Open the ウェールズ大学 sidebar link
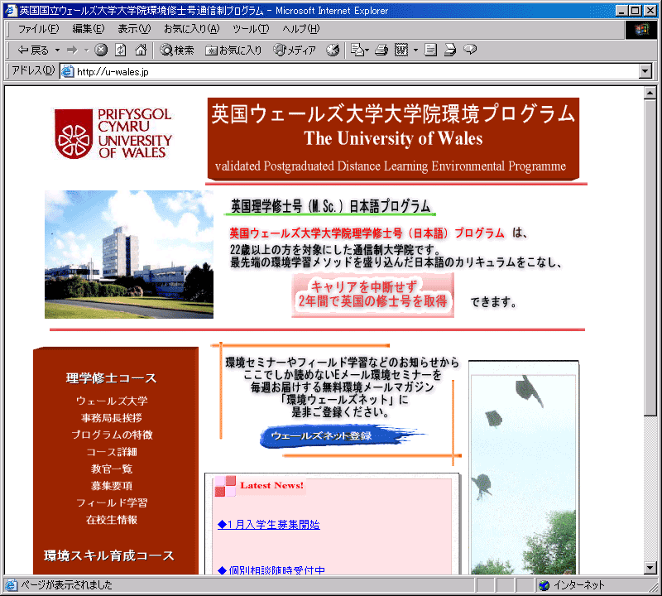The image size is (662, 596). (112, 401)
